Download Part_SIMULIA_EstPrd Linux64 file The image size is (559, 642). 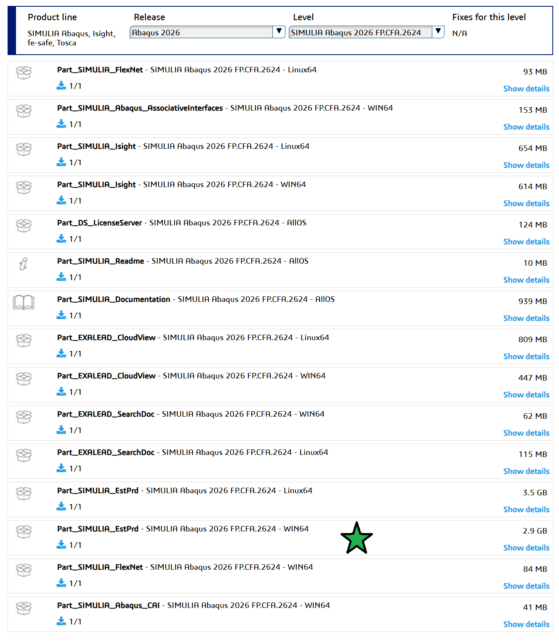click(x=61, y=507)
